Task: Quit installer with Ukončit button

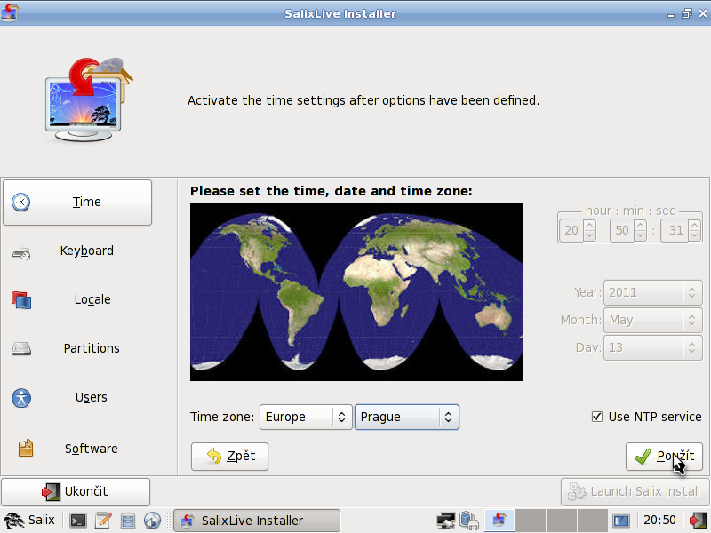Action: pyautogui.click(x=76, y=492)
